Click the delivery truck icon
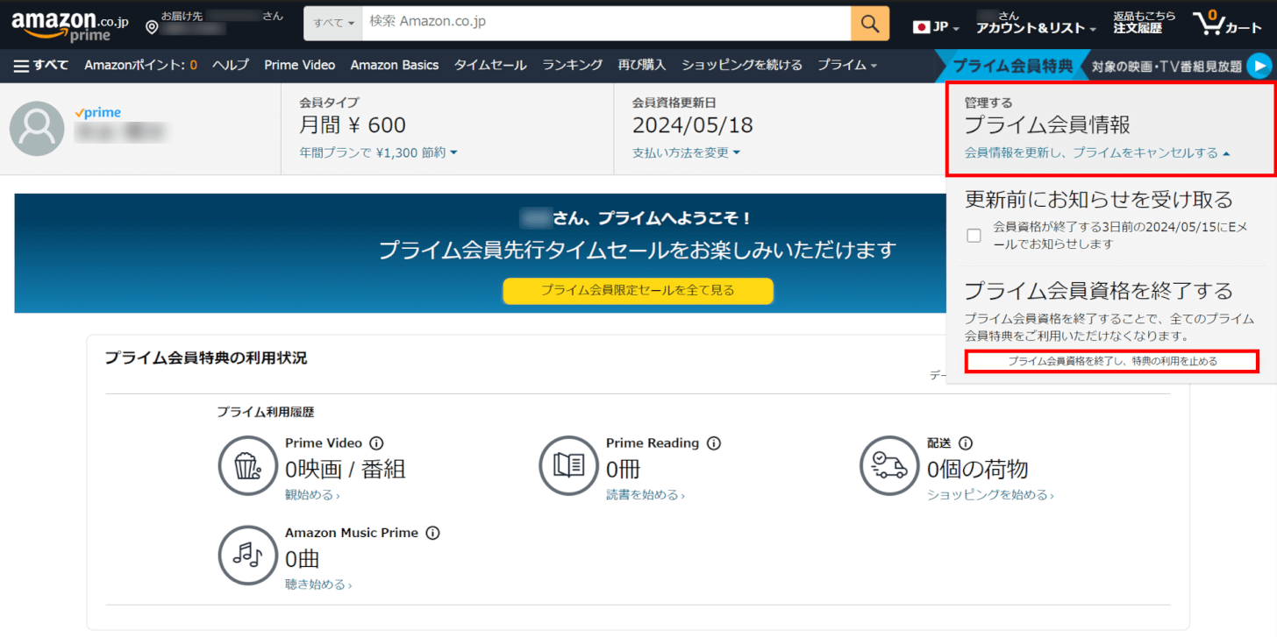The width and height of the screenshot is (1277, 637). (889, 465)
